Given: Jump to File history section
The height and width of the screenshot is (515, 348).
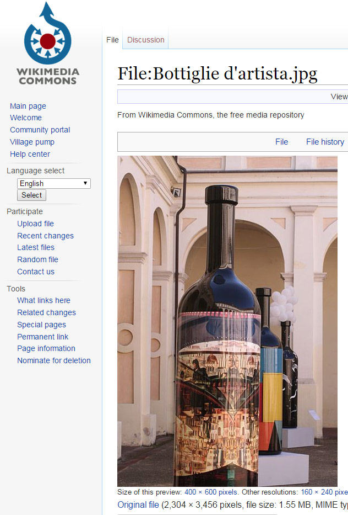Looking at the screenshot, I should tap(325, 142).
